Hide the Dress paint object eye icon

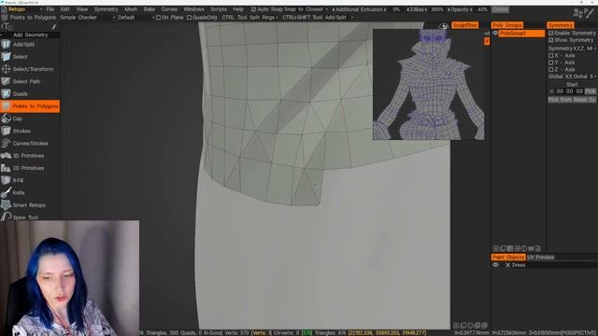coord(495,265)
